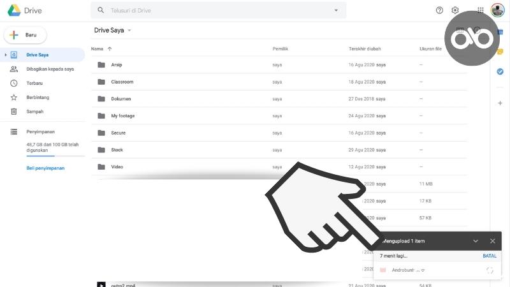Open the Google apps grid
This screenshot has width=510, height=287.
pyautogui.click(x=481, y=10)
